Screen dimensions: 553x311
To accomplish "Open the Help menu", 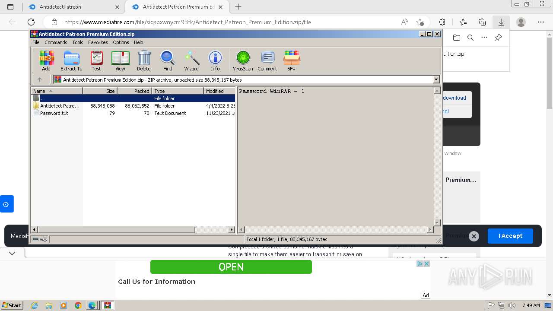I will 138,42.
